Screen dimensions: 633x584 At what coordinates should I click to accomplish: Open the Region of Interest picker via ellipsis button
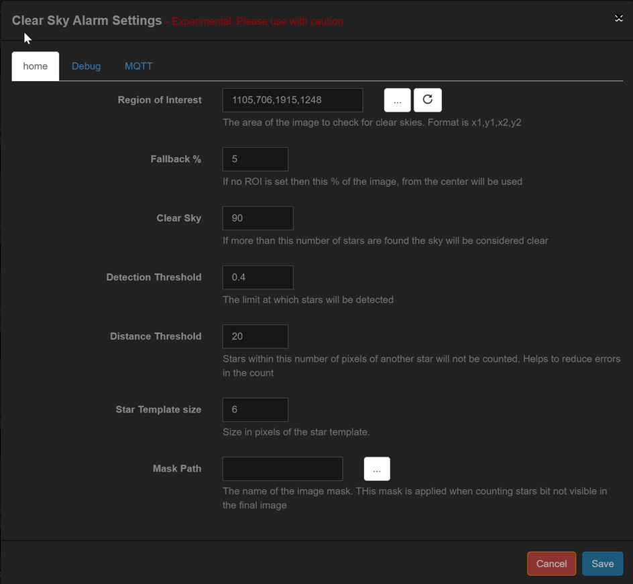coord(397,100)
